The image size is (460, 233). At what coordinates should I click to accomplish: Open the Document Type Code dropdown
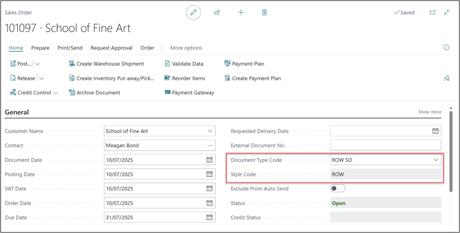click(436, 160)
